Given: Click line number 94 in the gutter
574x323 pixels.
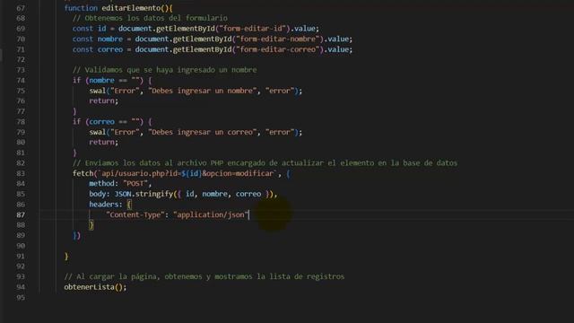Looking at the screenshot, I should coord(21,287).
